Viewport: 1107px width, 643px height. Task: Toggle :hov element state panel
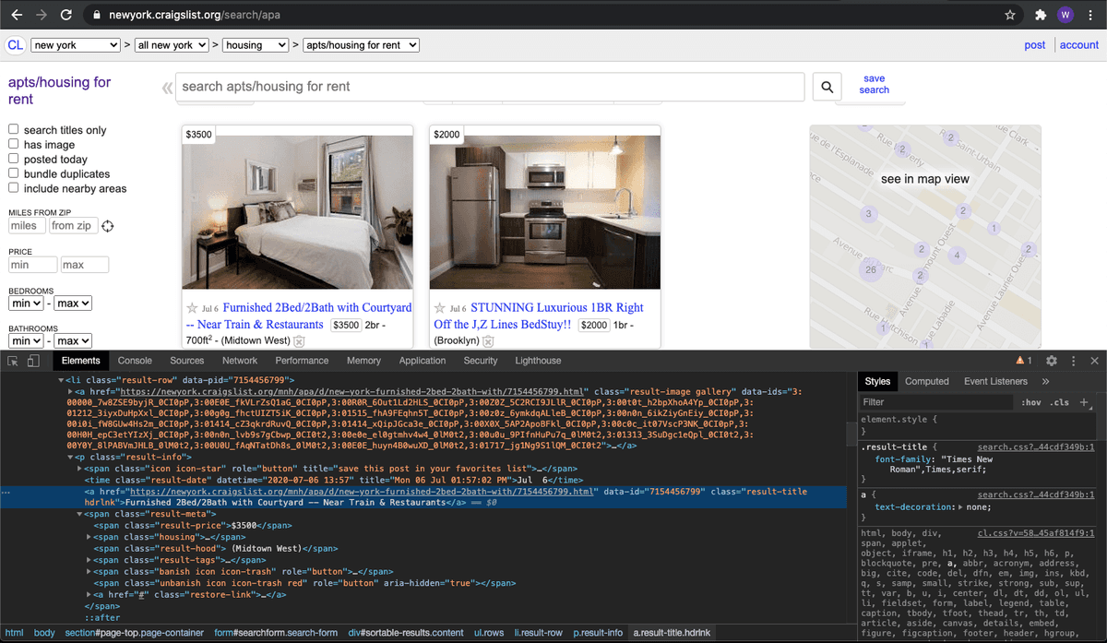coord(1030,402)
